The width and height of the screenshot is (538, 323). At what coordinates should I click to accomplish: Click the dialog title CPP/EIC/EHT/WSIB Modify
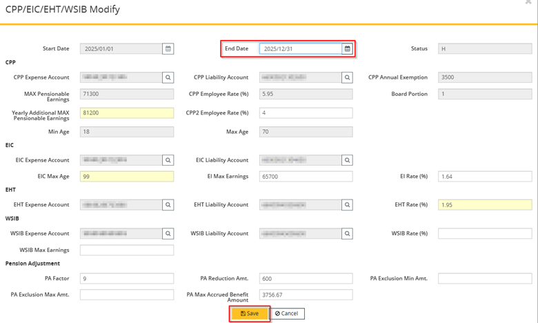[63, 9]
